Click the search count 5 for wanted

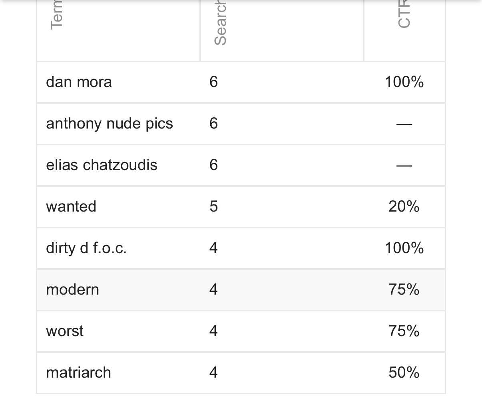[214, 207]
